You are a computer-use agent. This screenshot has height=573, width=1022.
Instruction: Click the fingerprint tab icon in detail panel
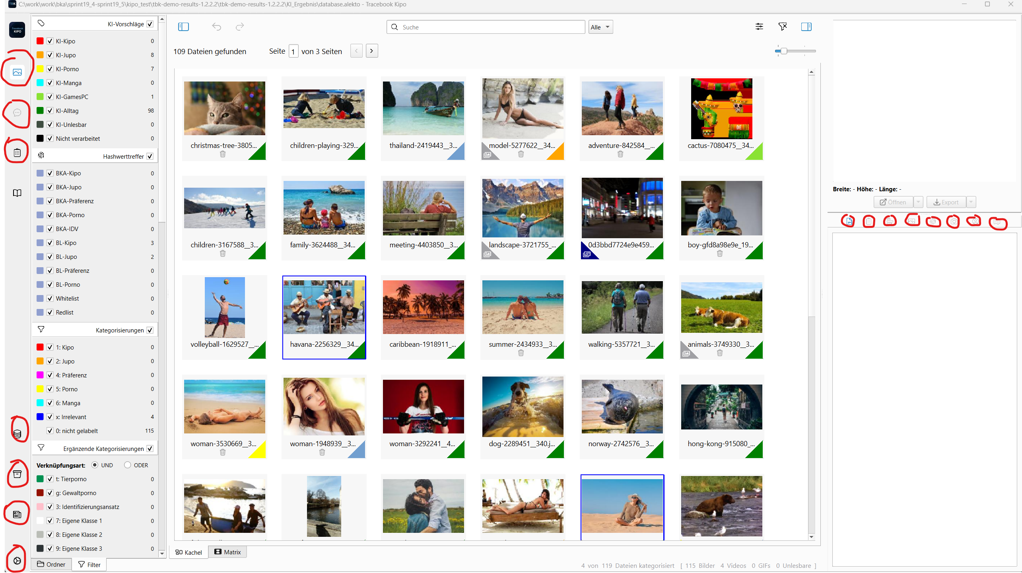pyautogui.click(x=933, y=221)
